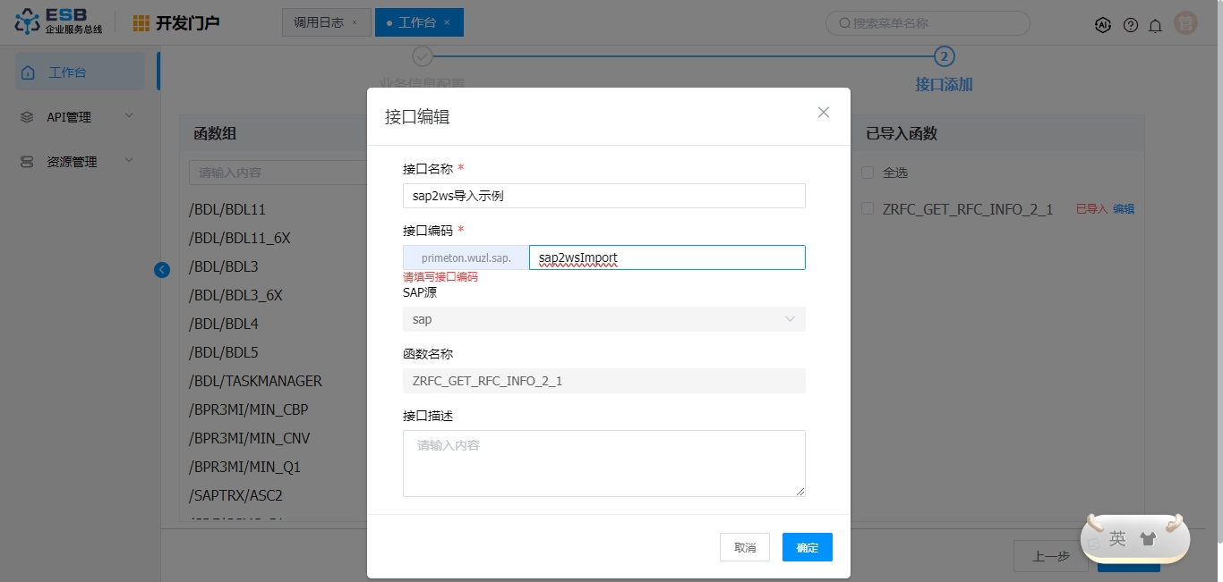Open the help question mark icon
The height and width of the screenshot is (582, 1223).
(x=1130, y=25)
